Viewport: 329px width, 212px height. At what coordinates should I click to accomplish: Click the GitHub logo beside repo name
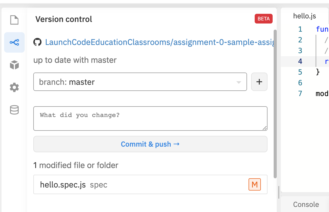coord(38,42)
